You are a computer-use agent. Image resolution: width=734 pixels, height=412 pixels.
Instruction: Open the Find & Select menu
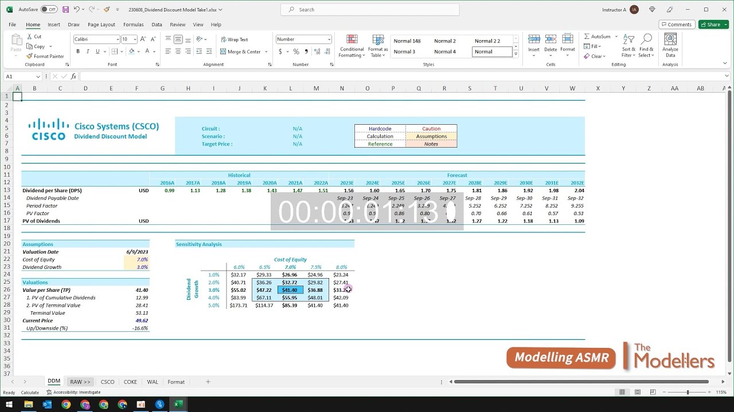coord(646,46)
